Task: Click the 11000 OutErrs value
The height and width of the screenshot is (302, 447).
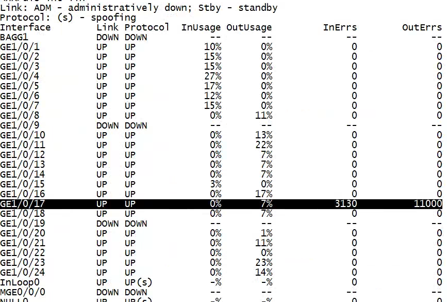Action: pyautogui.click(x=428, y=204)
